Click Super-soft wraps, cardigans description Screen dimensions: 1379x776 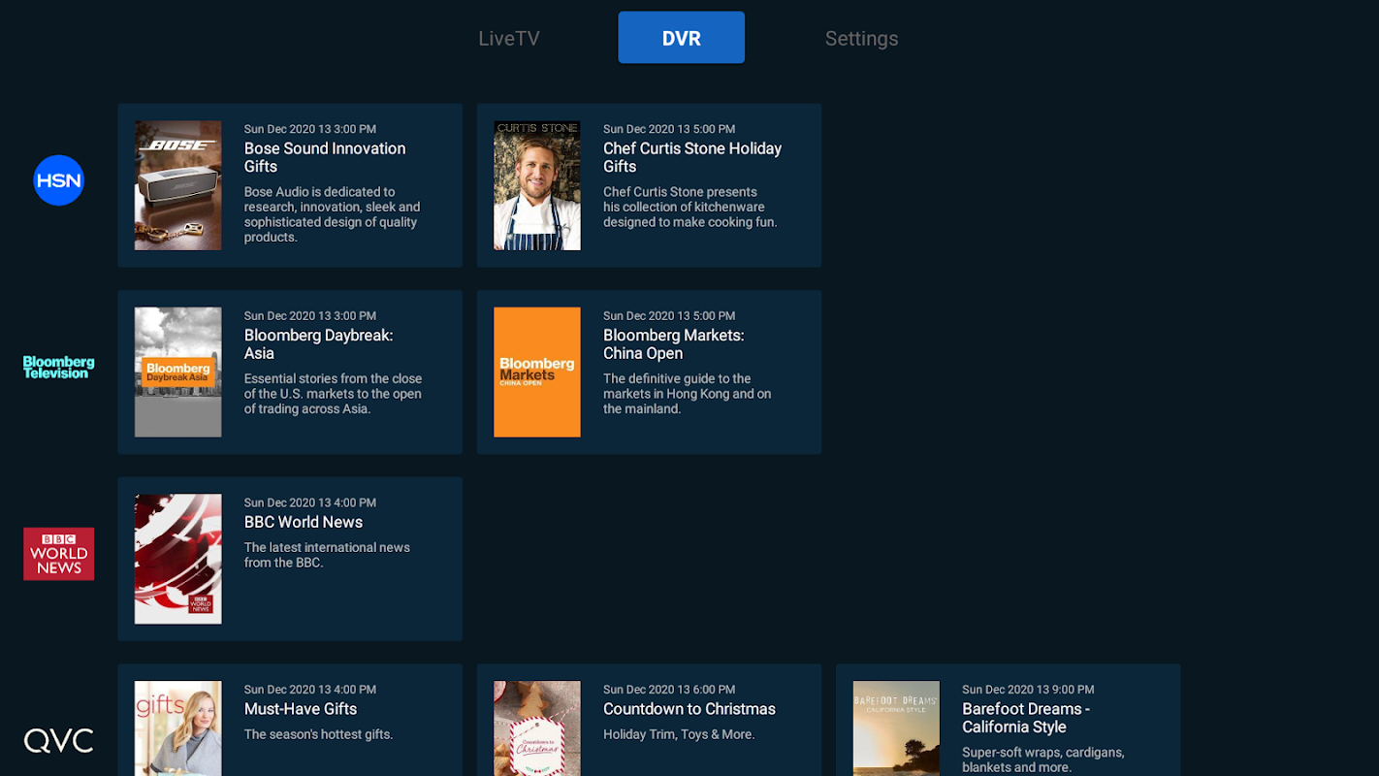1043,760
